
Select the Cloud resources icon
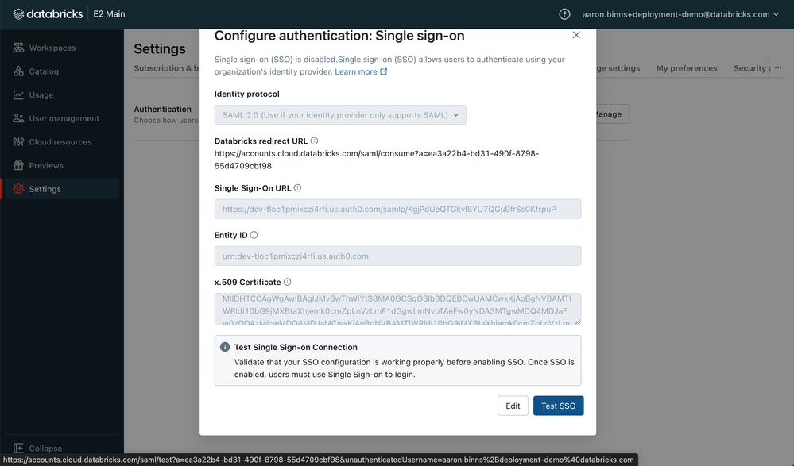pos(18,141)
